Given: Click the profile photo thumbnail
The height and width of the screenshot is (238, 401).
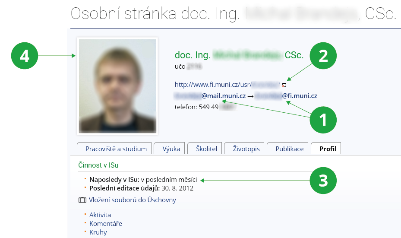Looking at the screenshot, I should pyautogui.click(x=117, y=86).
